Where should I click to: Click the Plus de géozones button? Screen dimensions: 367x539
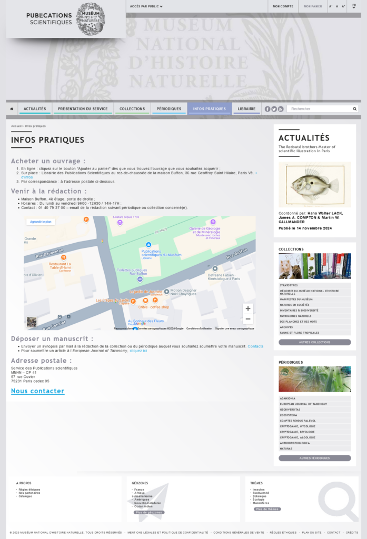pyautogui.click(x=149, y=513)
